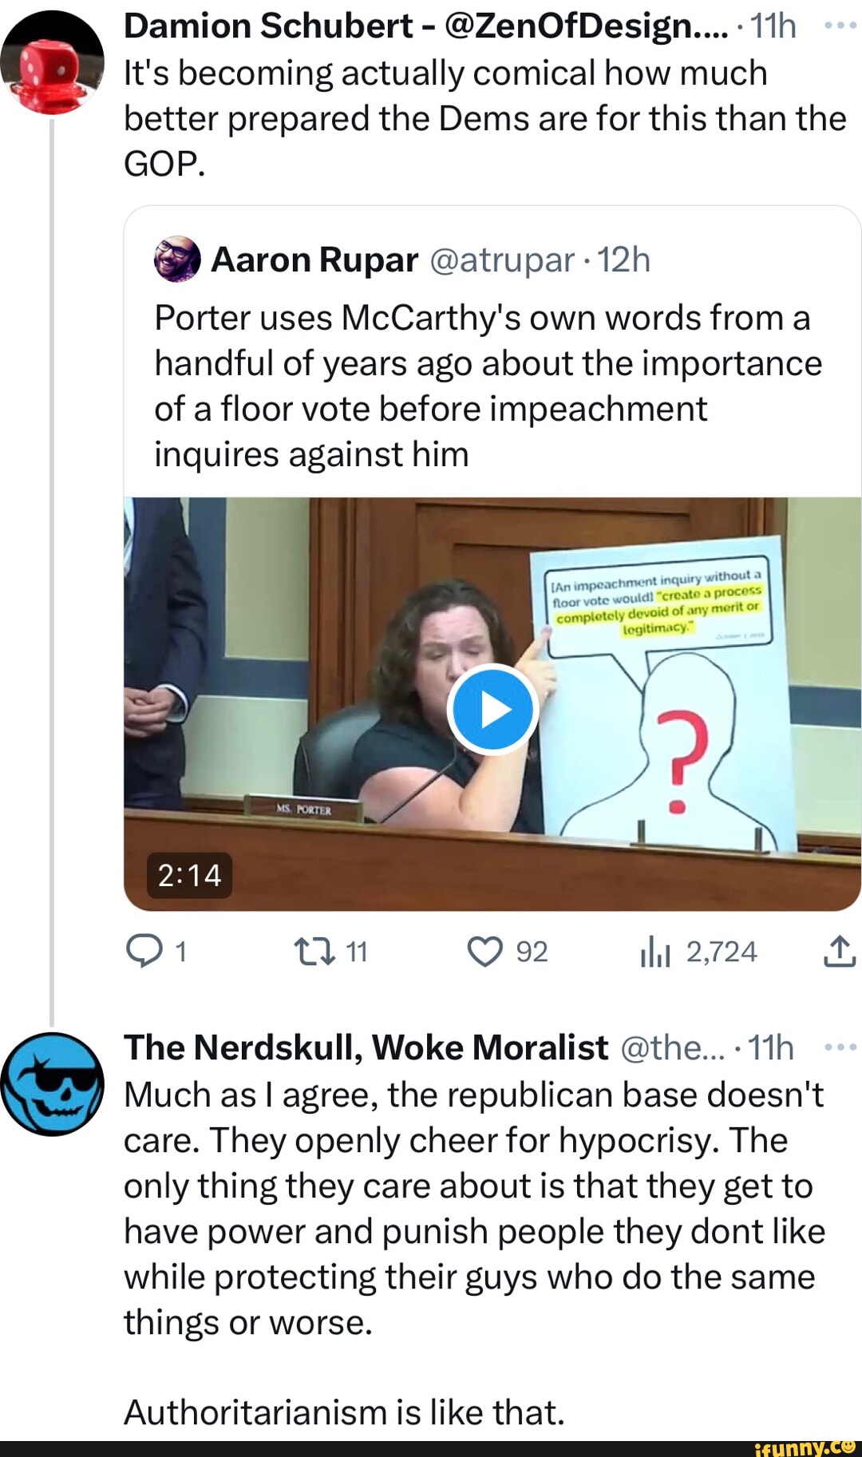This screenshot has width=862, height=1457.
Task: Open Damion Schubert's red dice avatar
Action: pyautogui.click(x=52, y=62)
